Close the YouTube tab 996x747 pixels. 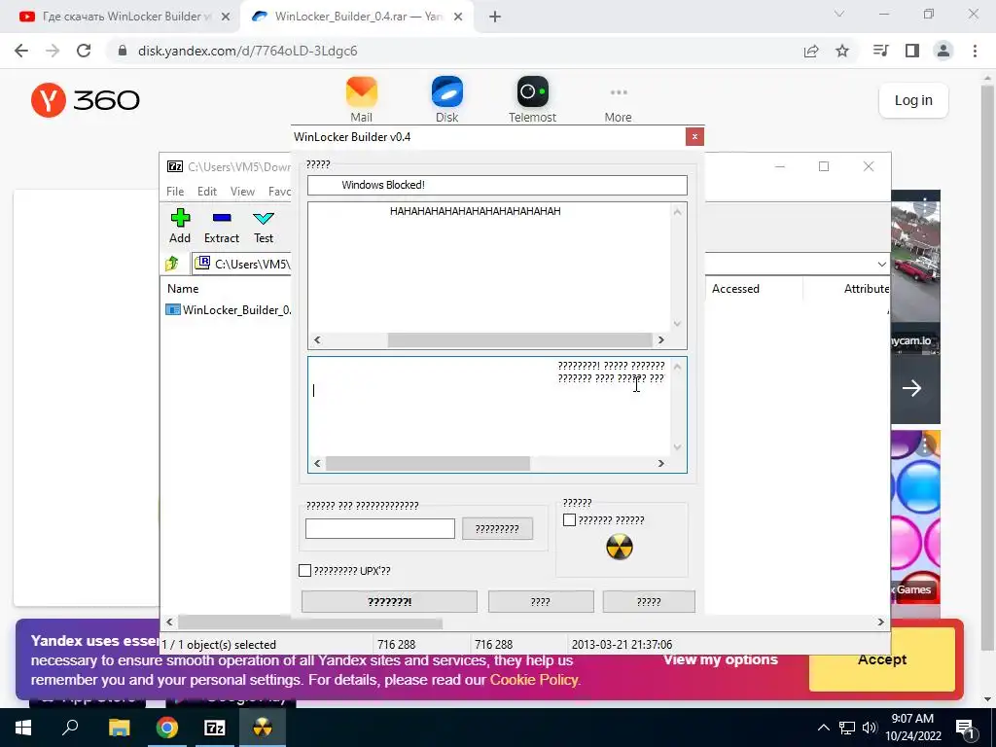tap(226, 18)
